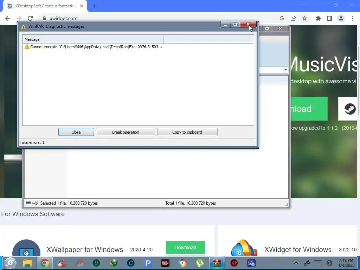Minimize the WinRAR Diagnostic messages window
This screenshot has width=360, height=270.
coord(226,24)
